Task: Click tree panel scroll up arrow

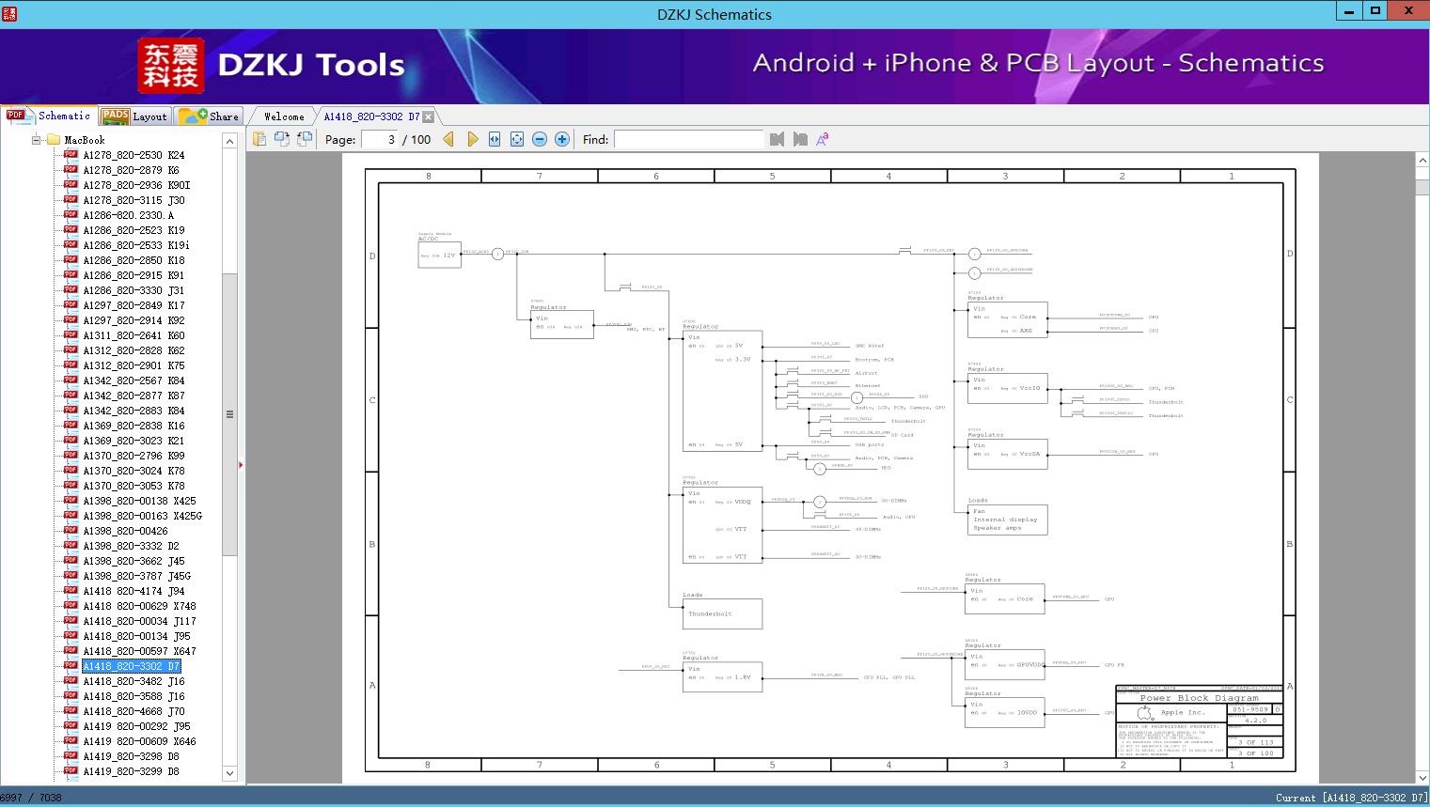Action: (229, 141)
